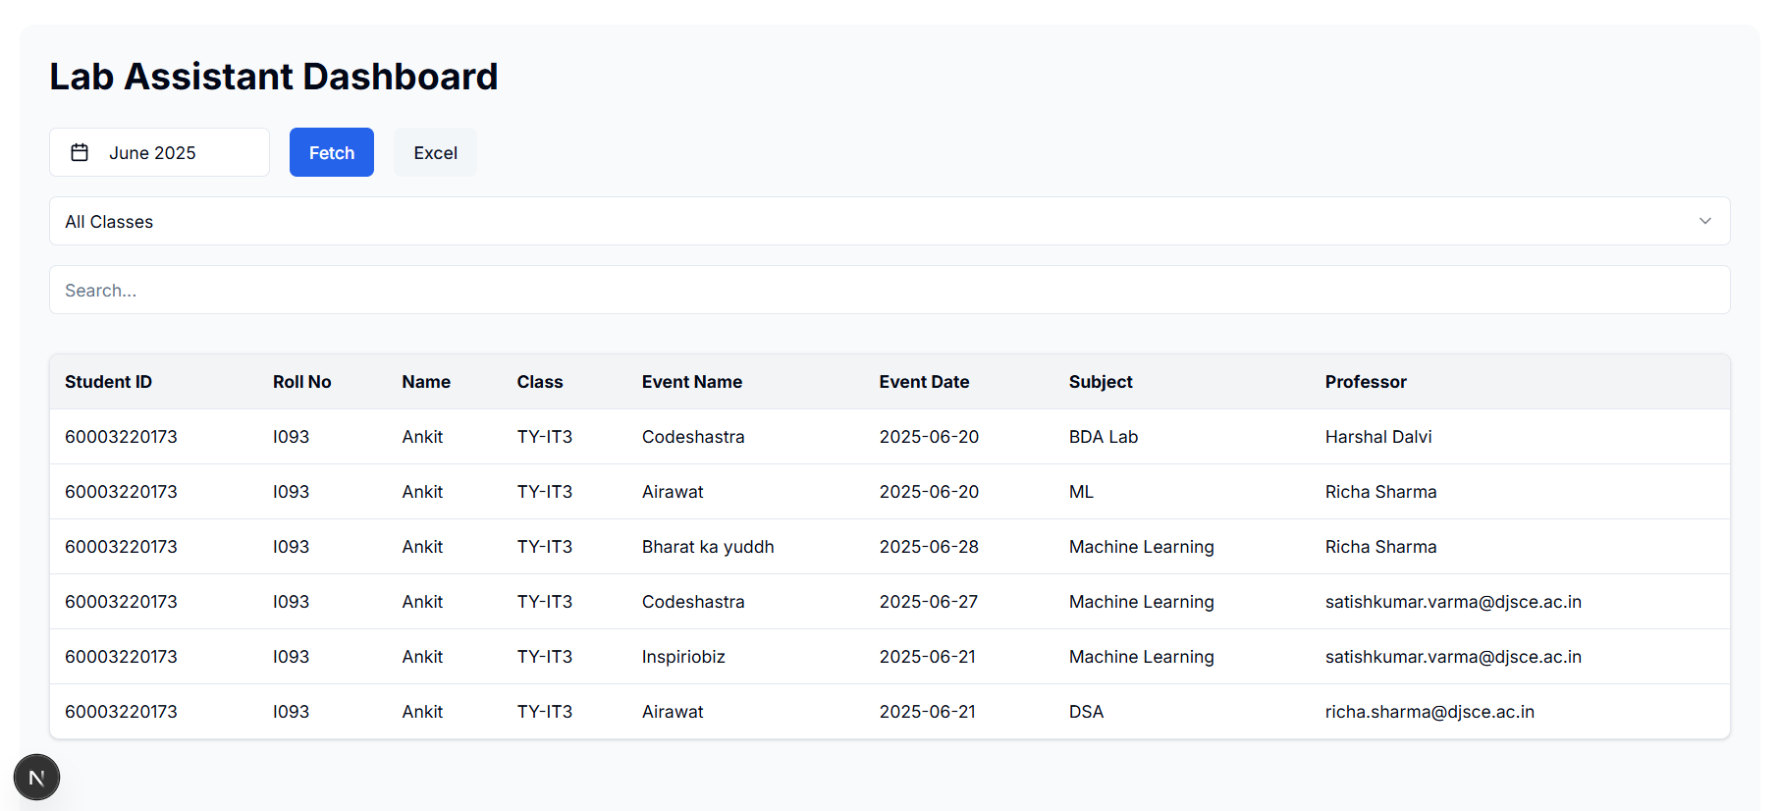
Task: Click richa.sharma@djsce.ac.in email cell
Action: click(1429, 712)
